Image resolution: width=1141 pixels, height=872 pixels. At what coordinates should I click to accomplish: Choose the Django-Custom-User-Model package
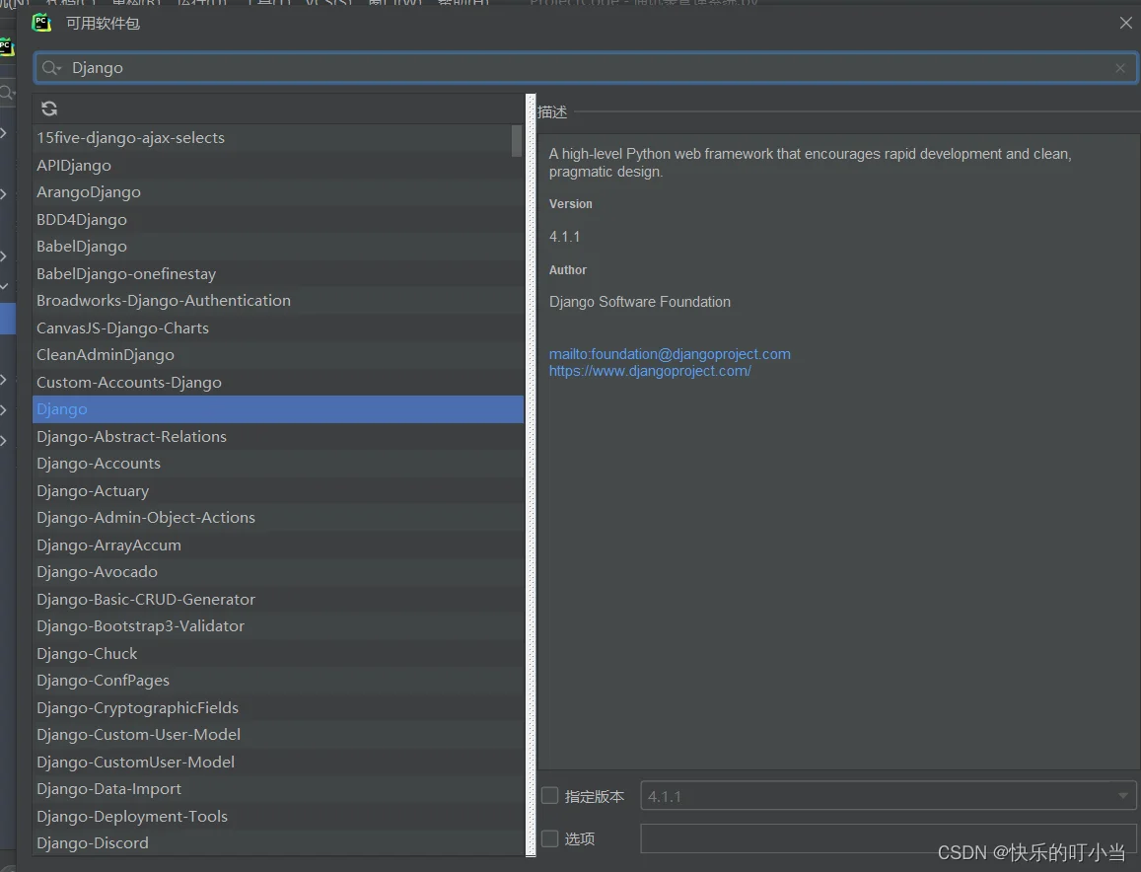(278, 735)
